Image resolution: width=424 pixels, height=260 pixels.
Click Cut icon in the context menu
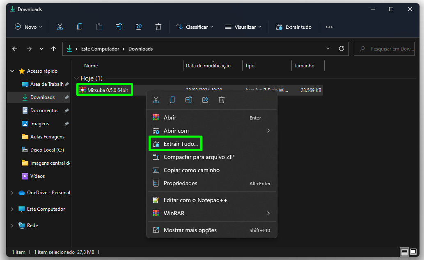point(156,100)
